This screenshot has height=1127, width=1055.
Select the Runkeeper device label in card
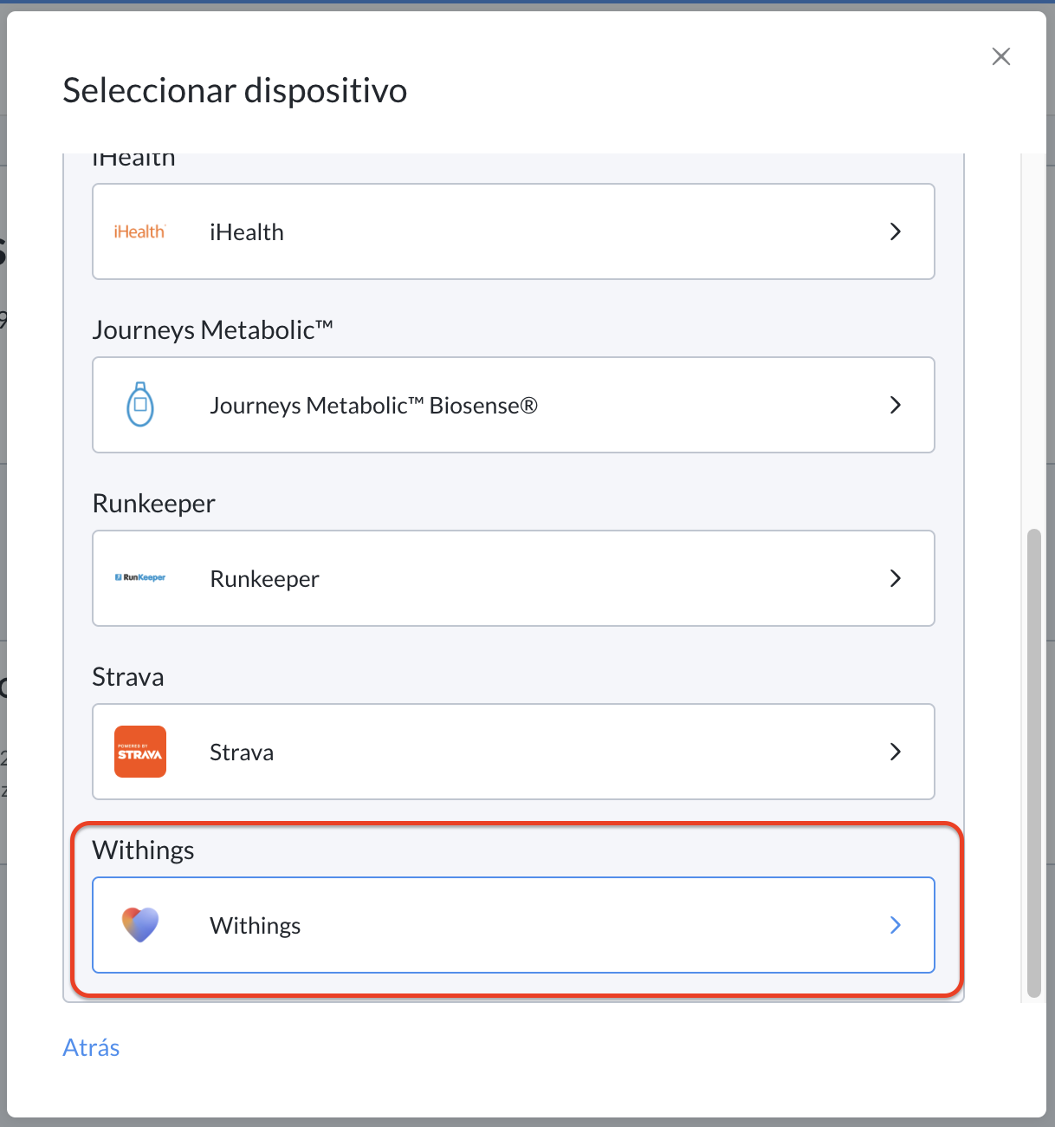265,579
